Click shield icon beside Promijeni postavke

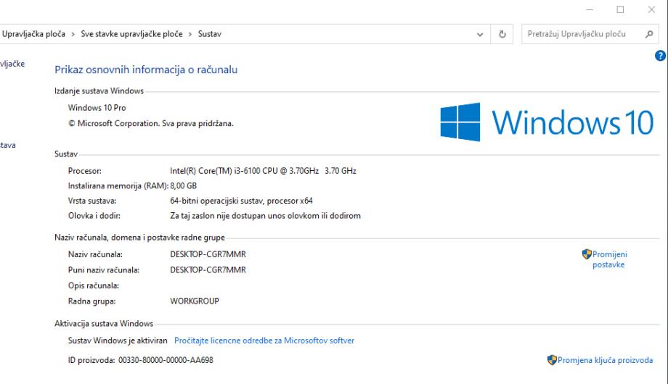click(587, 254)
